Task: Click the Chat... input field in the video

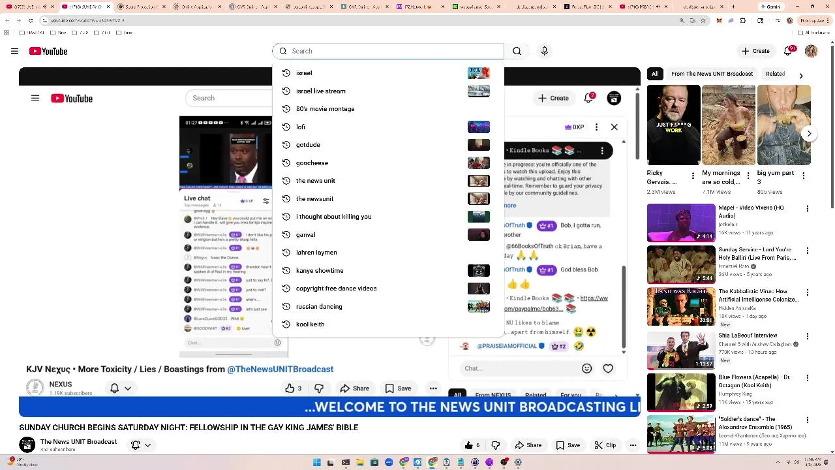Action: [x=519, y=369]
